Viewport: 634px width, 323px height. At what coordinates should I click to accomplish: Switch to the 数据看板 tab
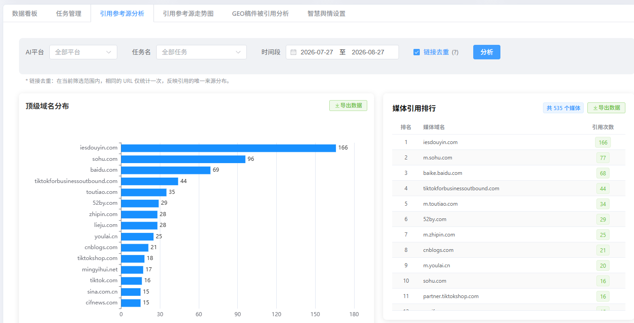click(x=25, y=14)
